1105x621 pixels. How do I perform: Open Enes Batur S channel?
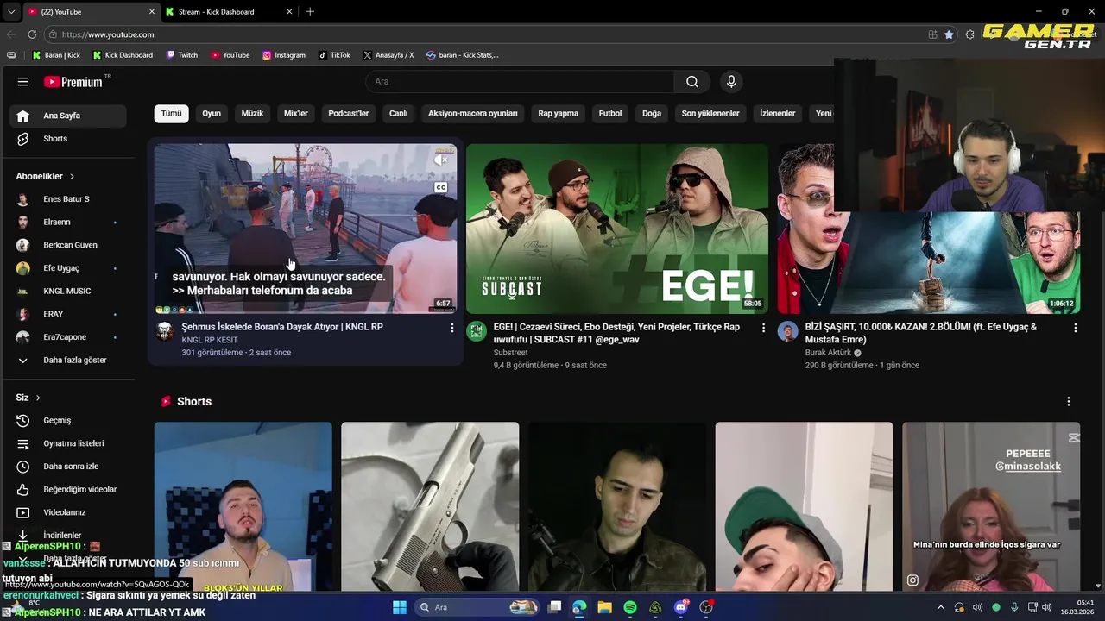click(x=68, y=199)
